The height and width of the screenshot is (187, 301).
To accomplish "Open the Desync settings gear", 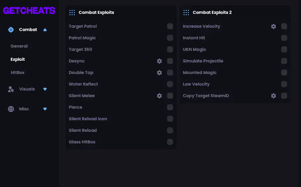I will coord(159,61).
